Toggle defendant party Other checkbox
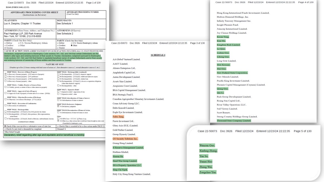This screenshot has width=324, height=182. click(72, 45)
